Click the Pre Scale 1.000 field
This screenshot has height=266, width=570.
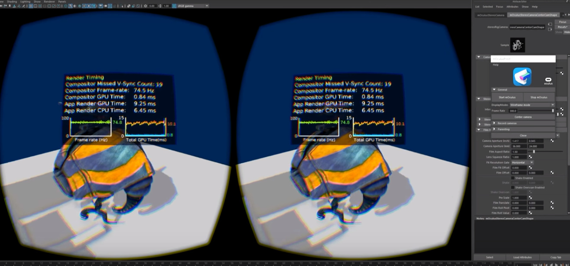519,198
